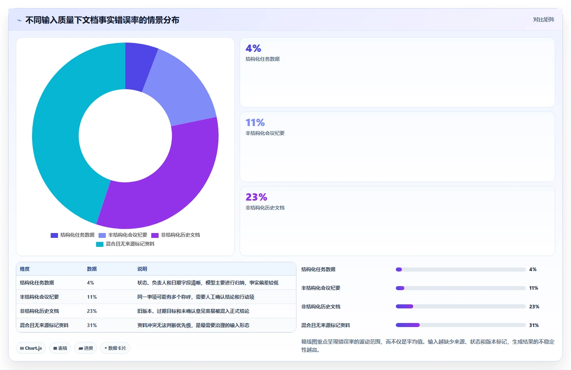
Task: Click the 表格 tag chip
Action: (x=60, y=348)
